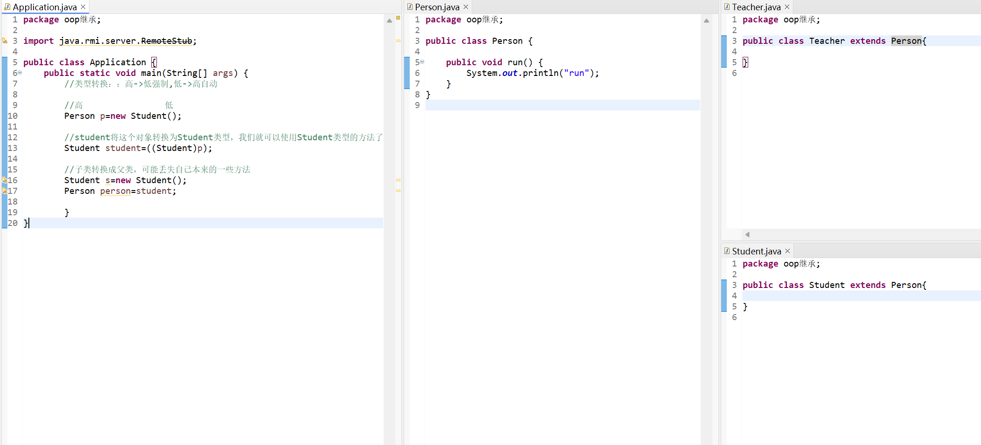Screen dimensions: 981x445
Task: Click the warning marker on line 16 of Application.java
Action: coord(5,180)
